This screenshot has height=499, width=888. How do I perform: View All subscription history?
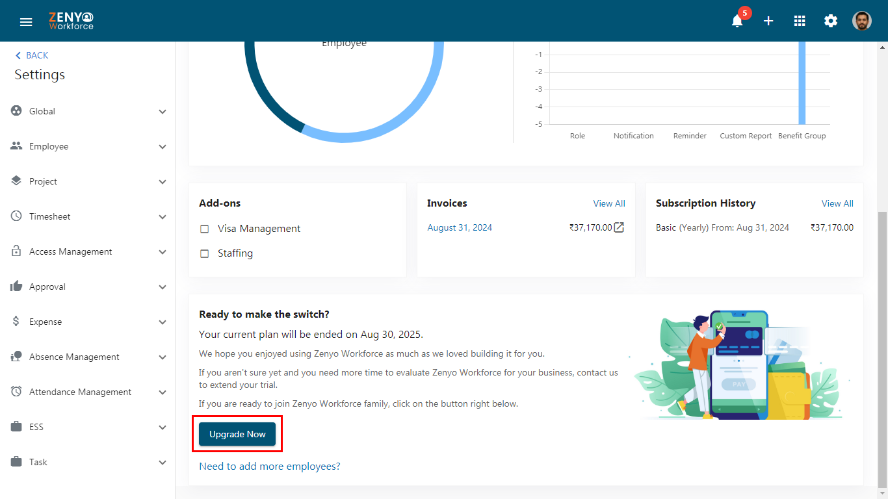click(837, 203)
